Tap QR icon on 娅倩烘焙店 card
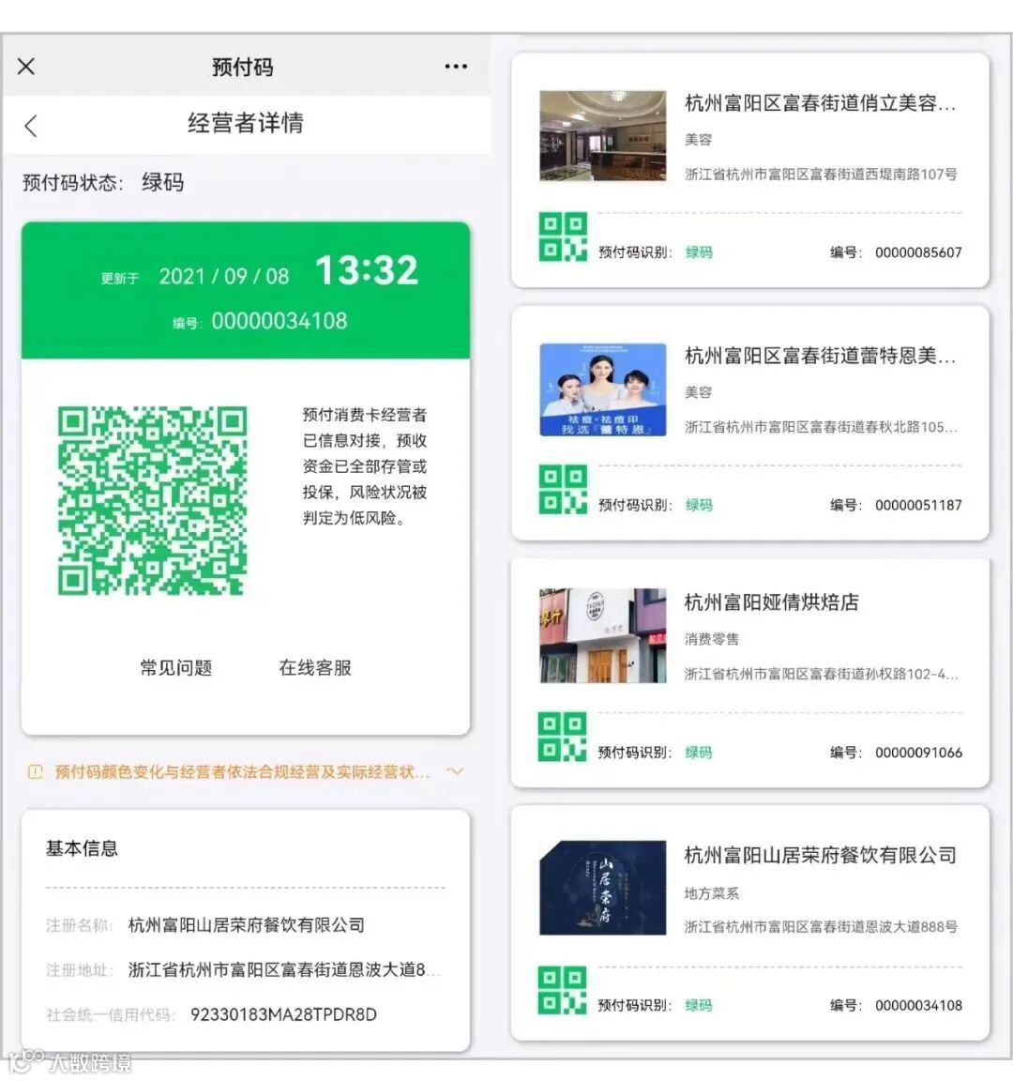1013x1081 pixels. click(x=563, y=737)
